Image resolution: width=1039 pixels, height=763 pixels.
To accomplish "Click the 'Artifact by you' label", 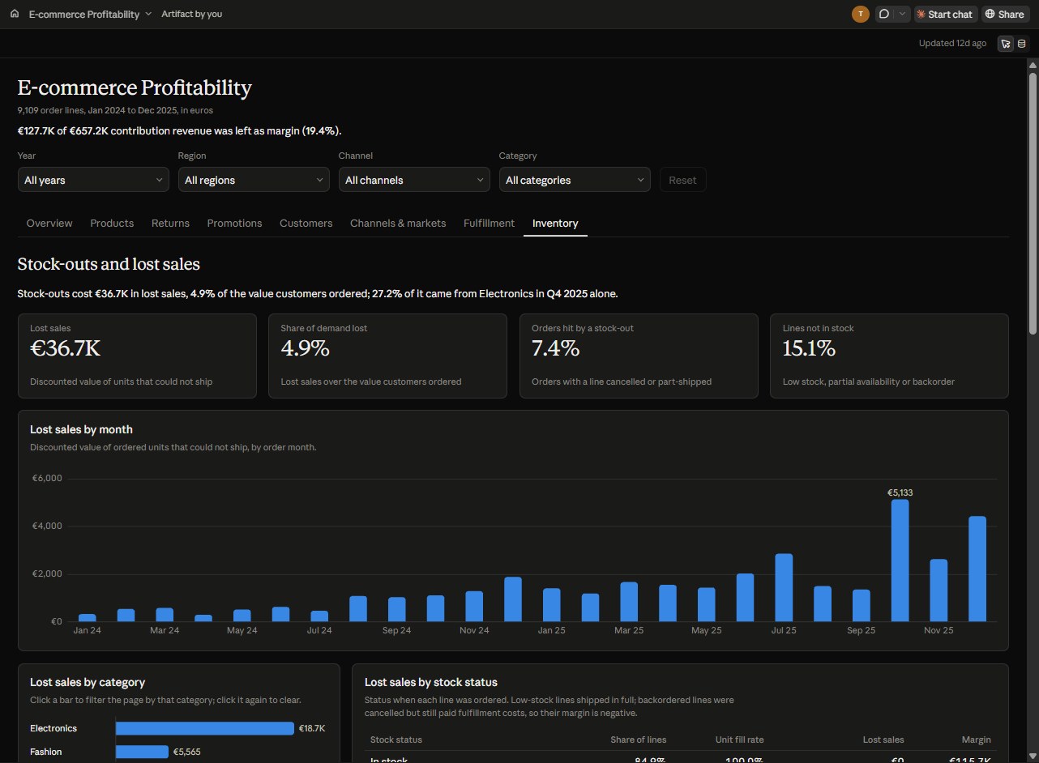I will coord(191,14).
